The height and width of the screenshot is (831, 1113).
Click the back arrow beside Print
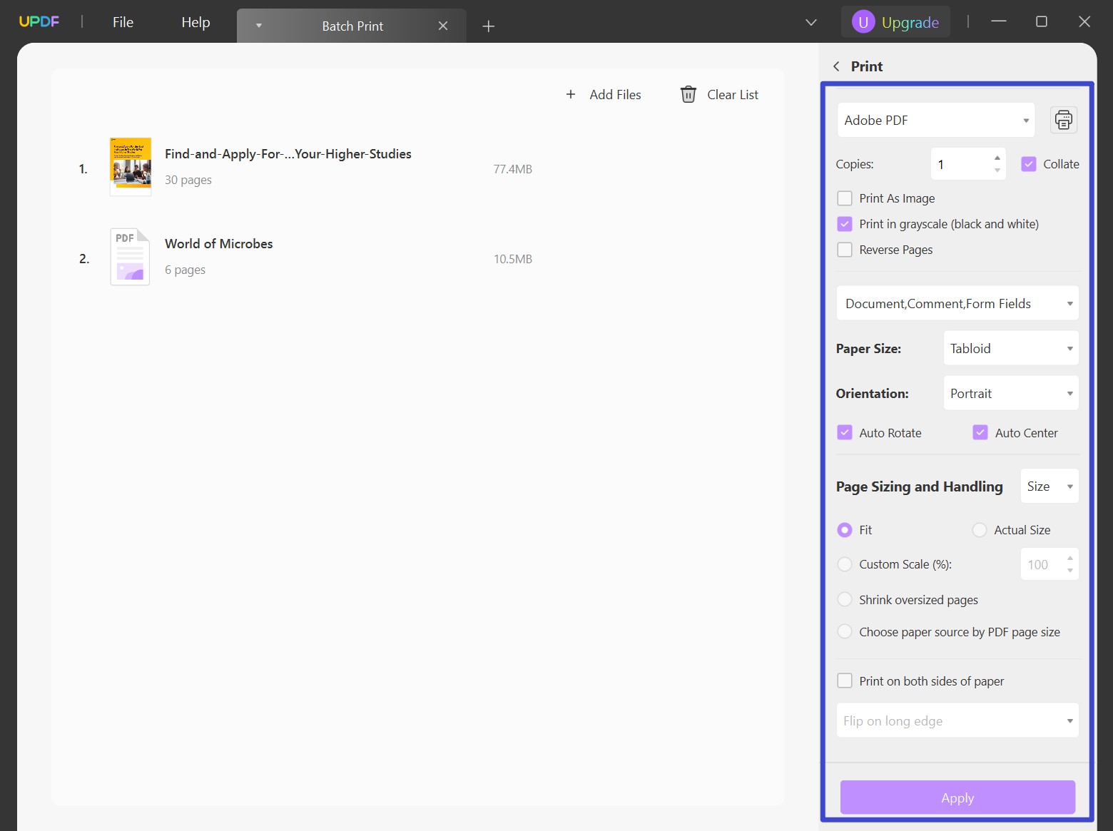[835, 66]
